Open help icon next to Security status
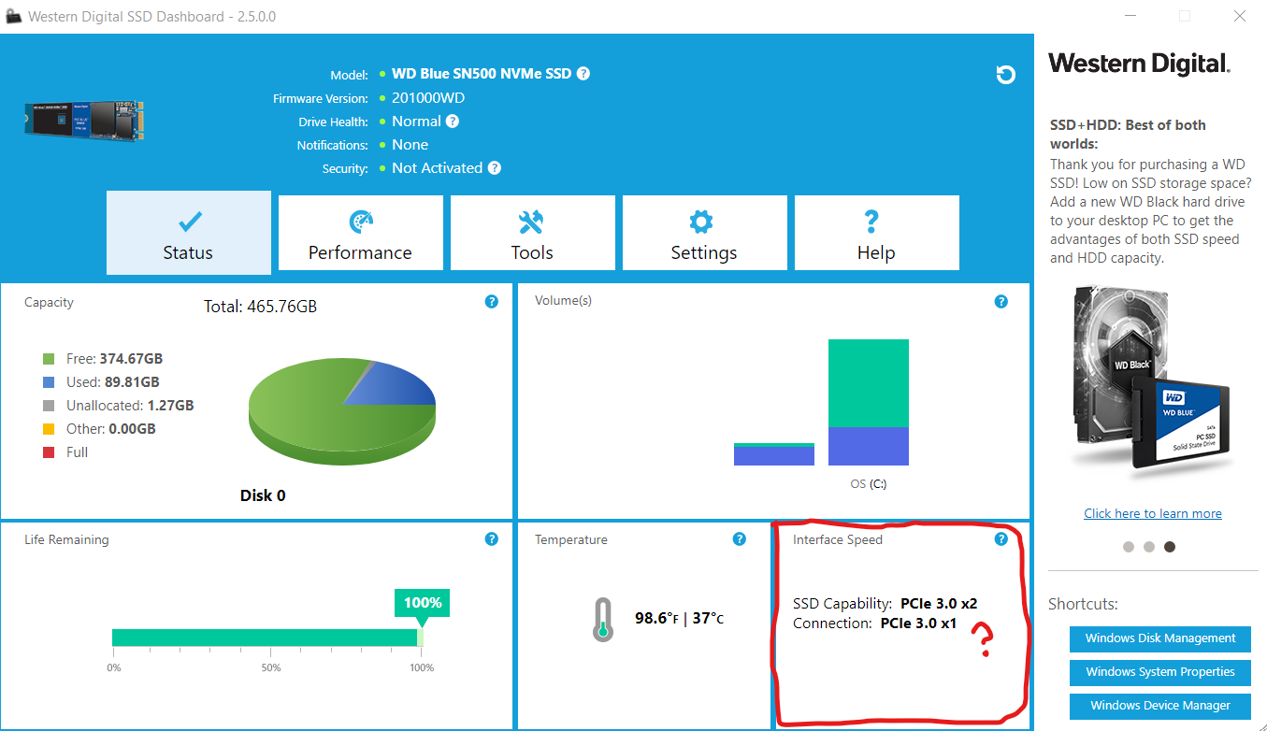This screenshot has width=1267, height=731. tap(495, 168)
